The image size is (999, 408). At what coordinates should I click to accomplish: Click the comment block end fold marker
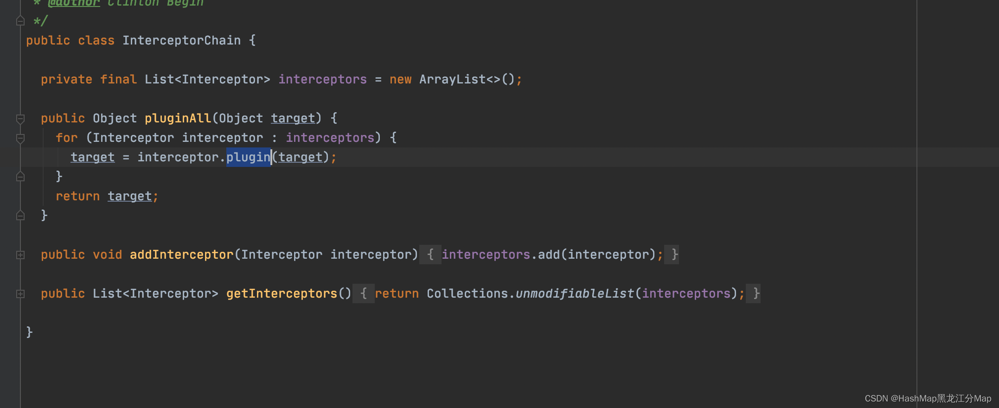20,21
